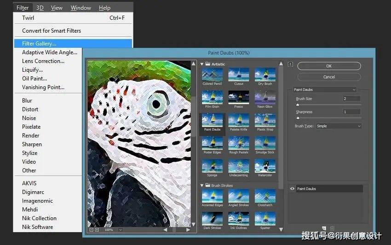Pick the Neon Glow filter thumbnail

265,98
